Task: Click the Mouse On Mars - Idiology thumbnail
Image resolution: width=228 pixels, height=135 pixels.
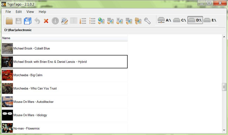Action: pyautogui.click(x=7, y=115)
